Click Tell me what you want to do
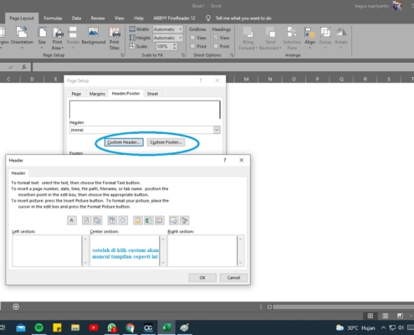 coord(243,18)
